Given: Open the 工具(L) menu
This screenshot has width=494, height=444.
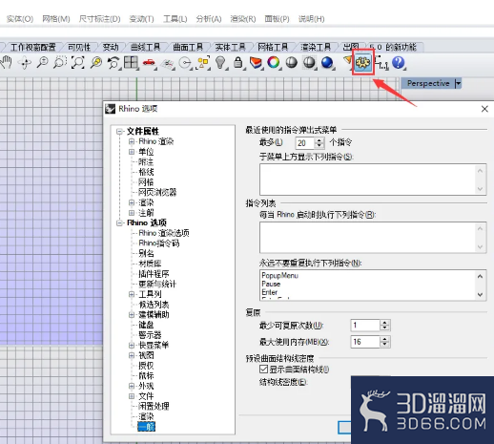Looking at the screenshot, I should tap(175, 19).
